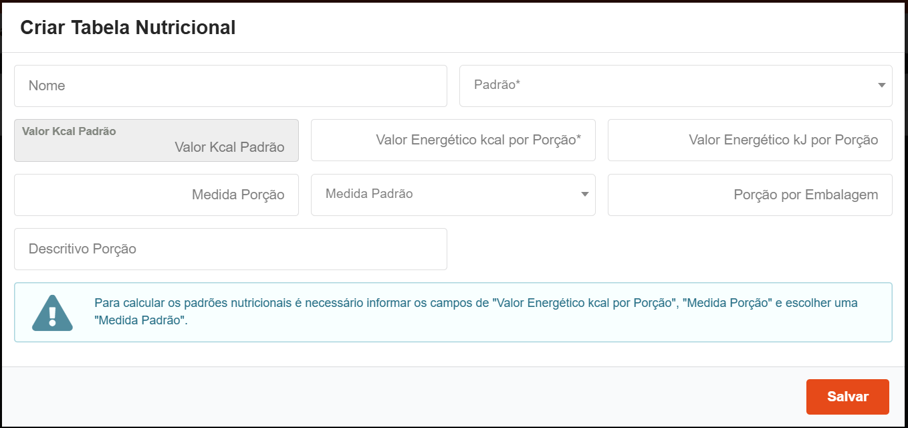Focus the Valor Energético kcal por Porção field

pos(453,140)
